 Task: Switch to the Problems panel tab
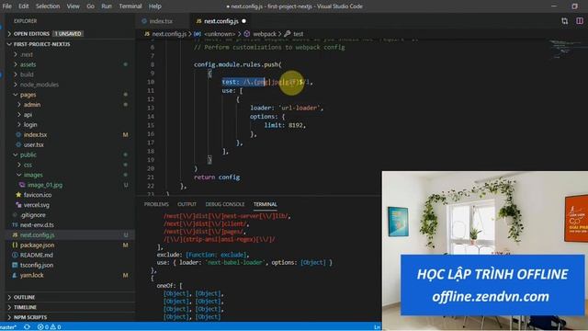(x=156, y=204)
